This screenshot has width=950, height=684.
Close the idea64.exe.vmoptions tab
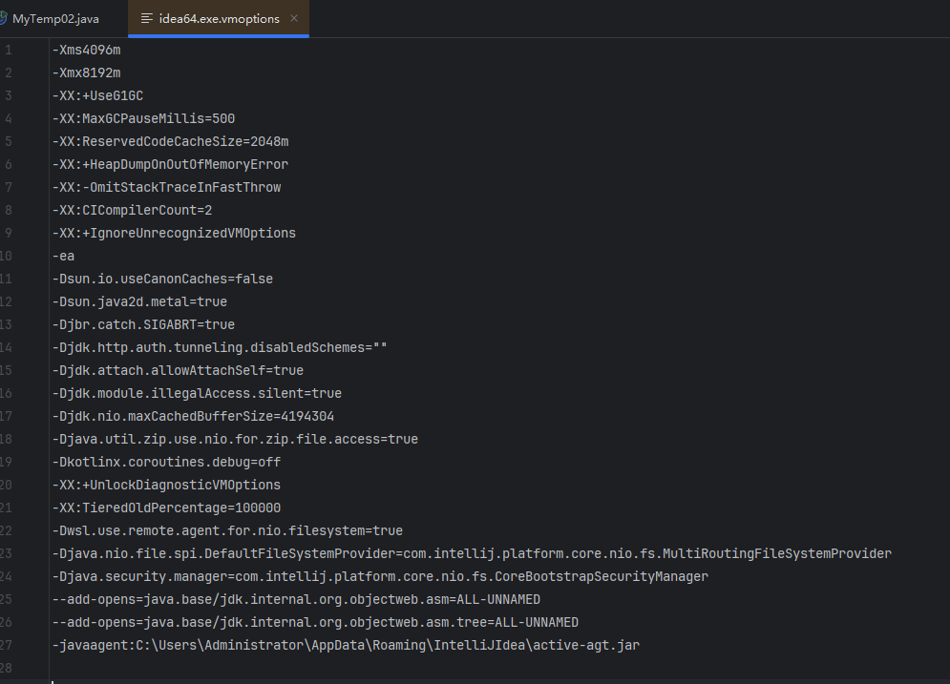(x=294, y=19)
